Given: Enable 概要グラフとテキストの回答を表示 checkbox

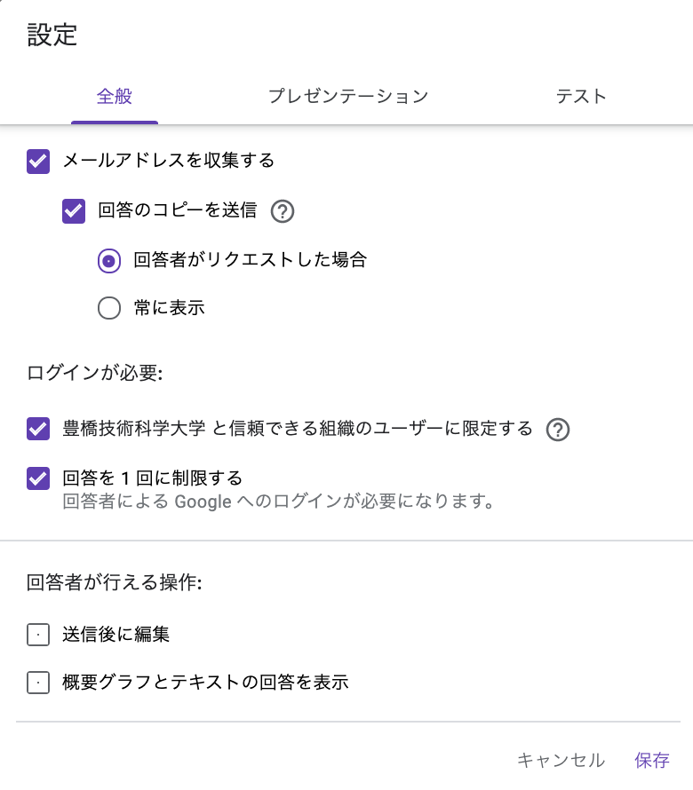Looking at the screenshot, I should coord(38,683).
